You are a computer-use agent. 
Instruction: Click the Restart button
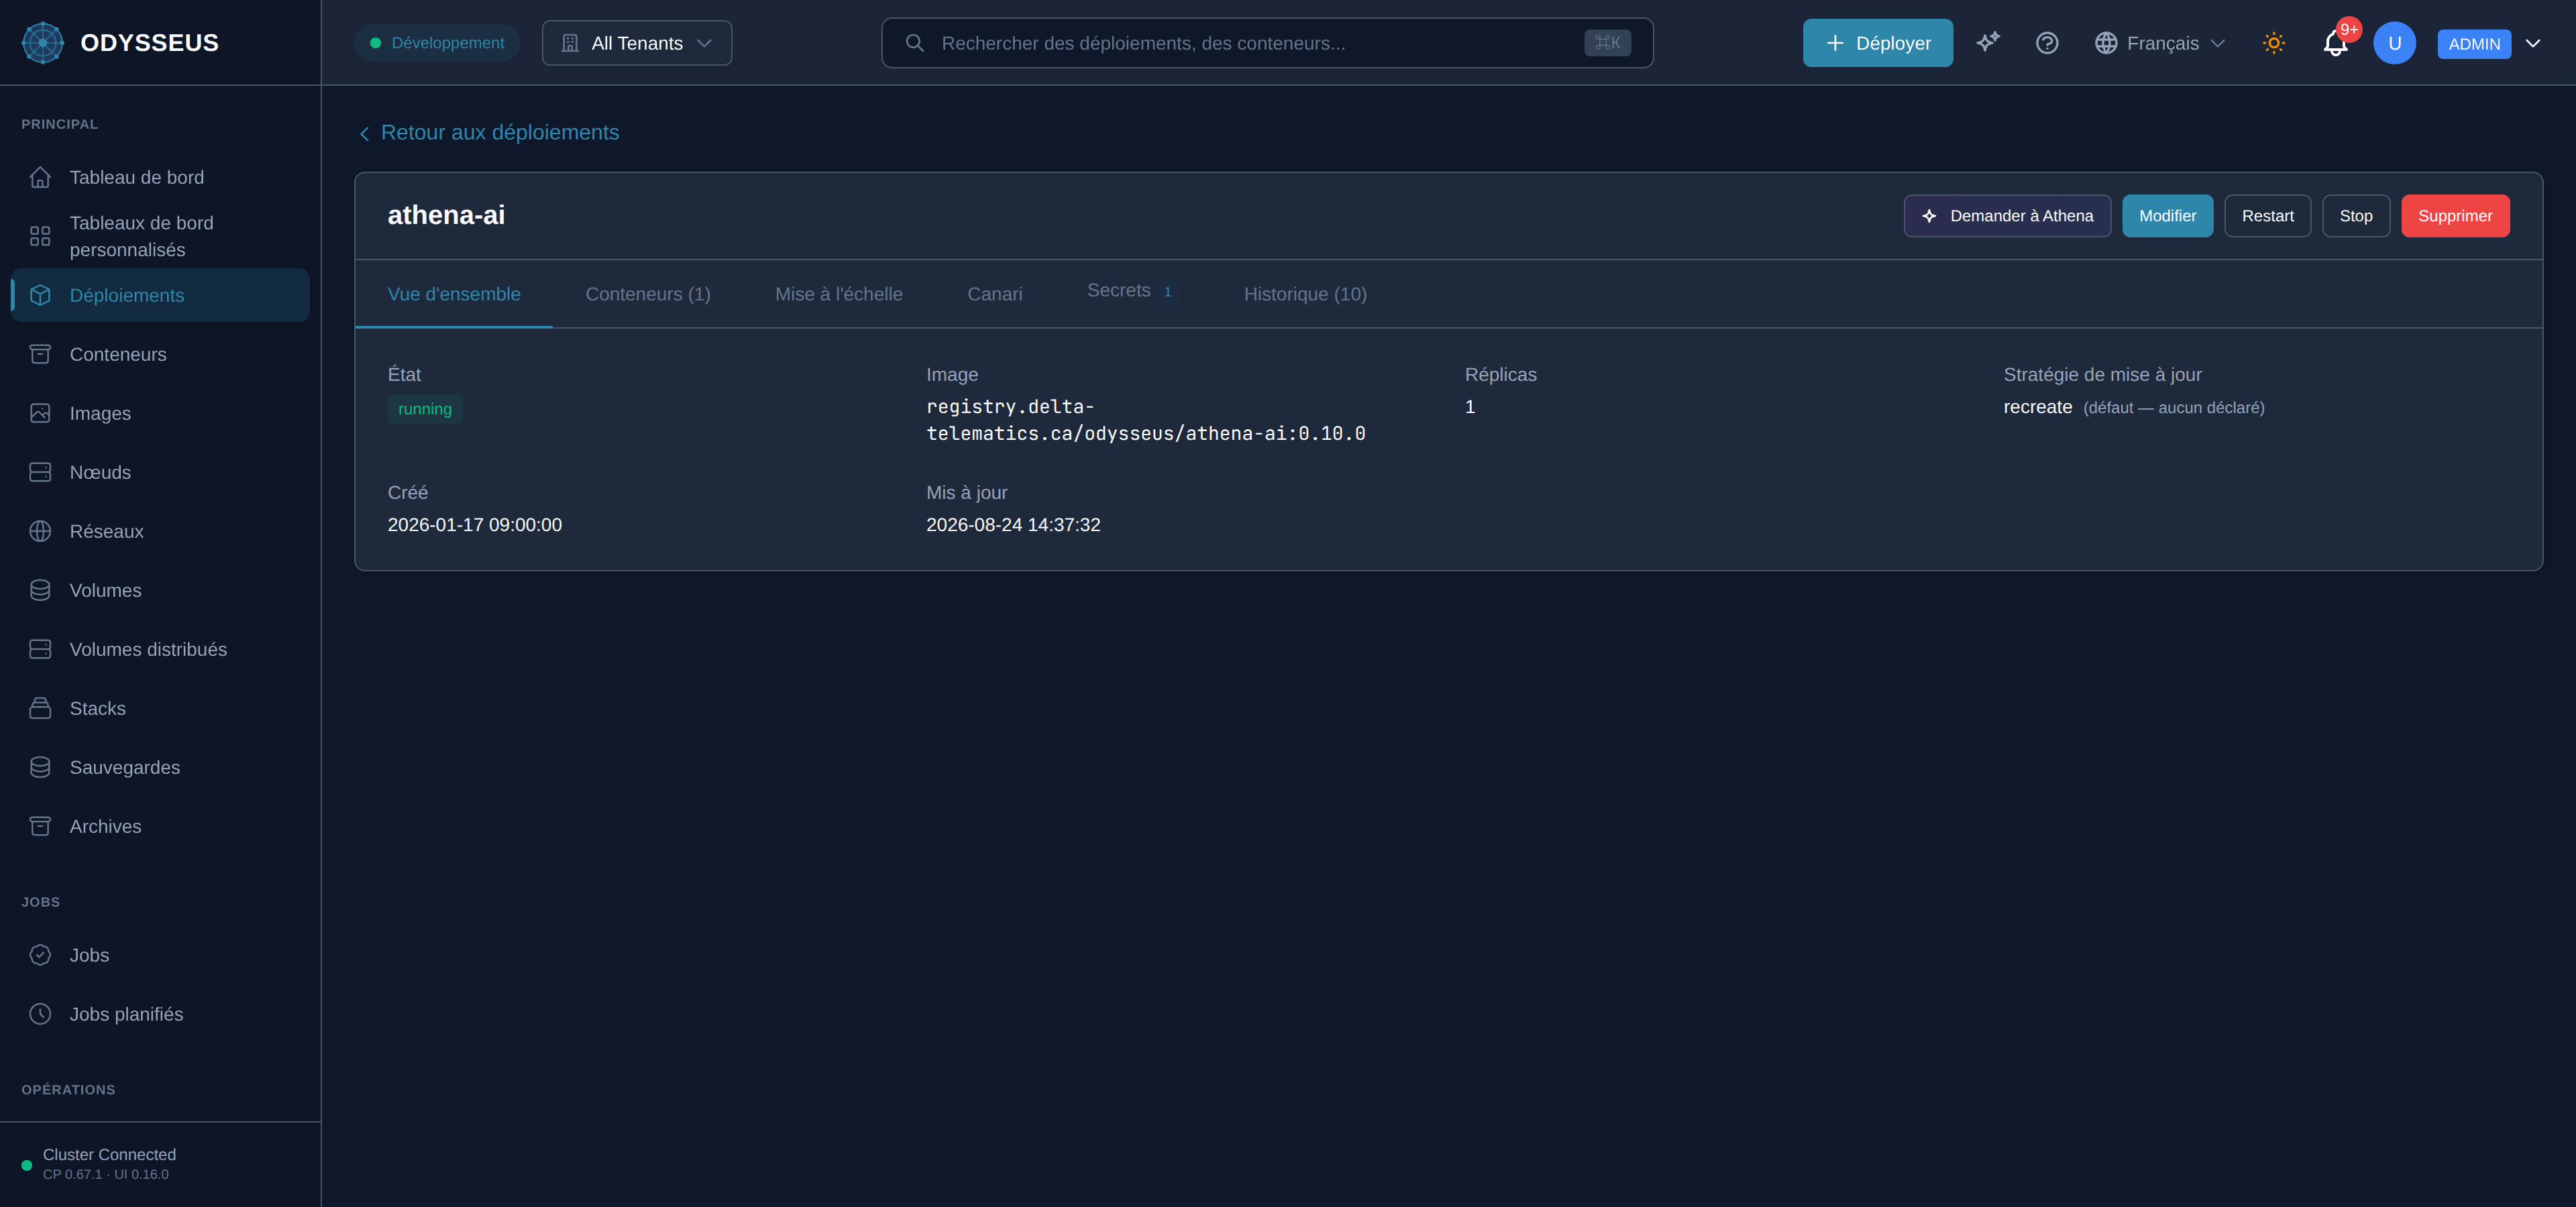(x=2267, y=216)
